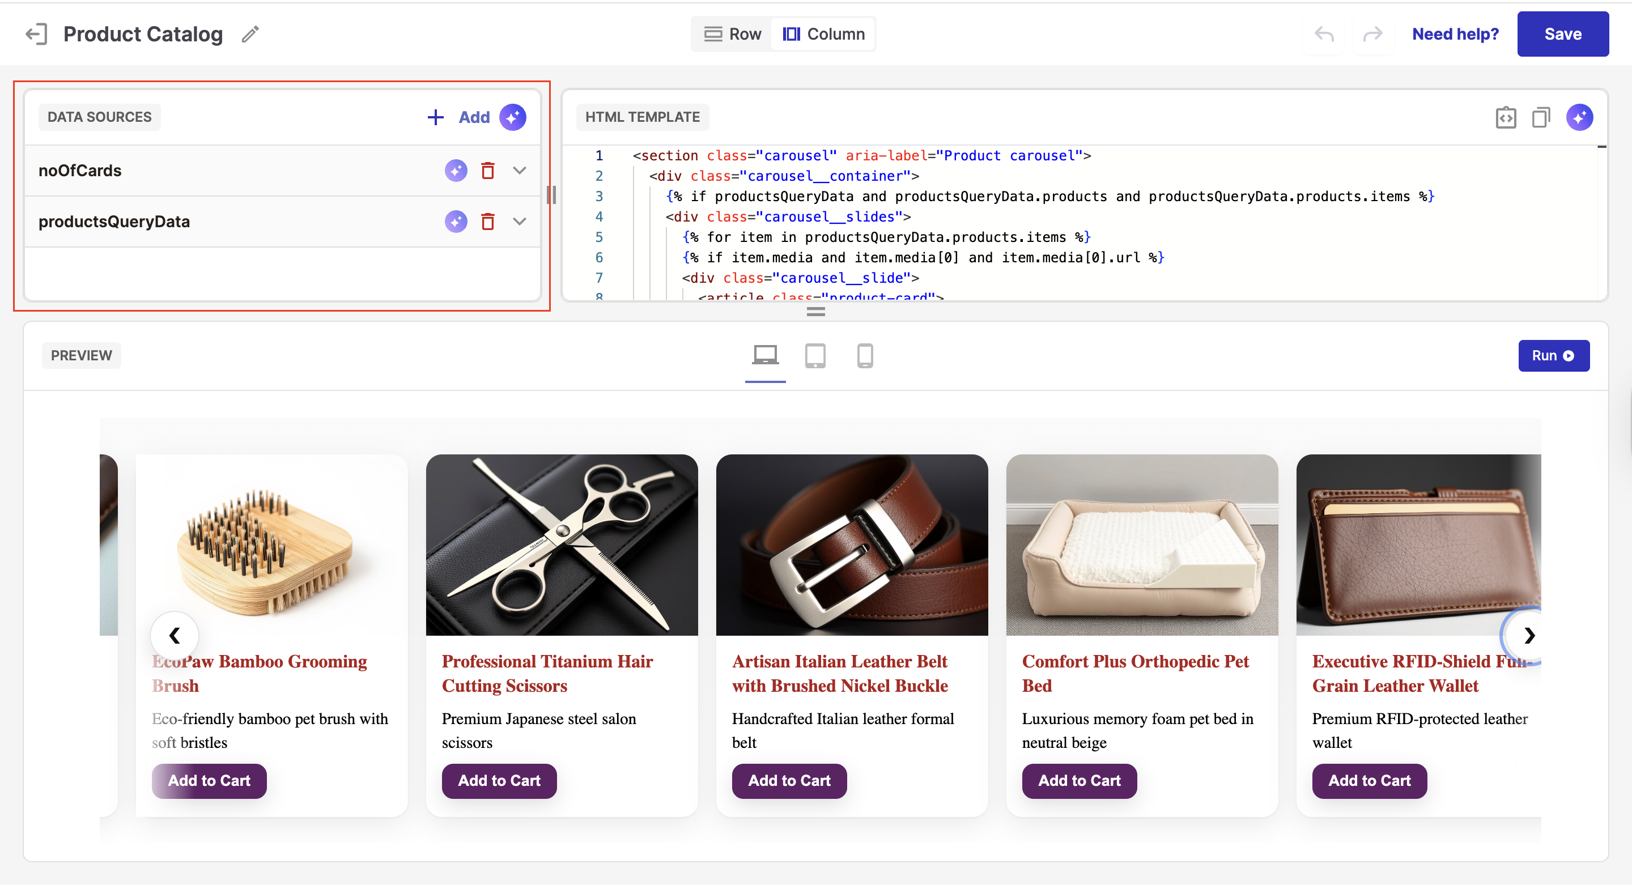This screenshot has width=1632, height=885.
Task: Expand the productsQueryData data source
Action: [520, 222]
